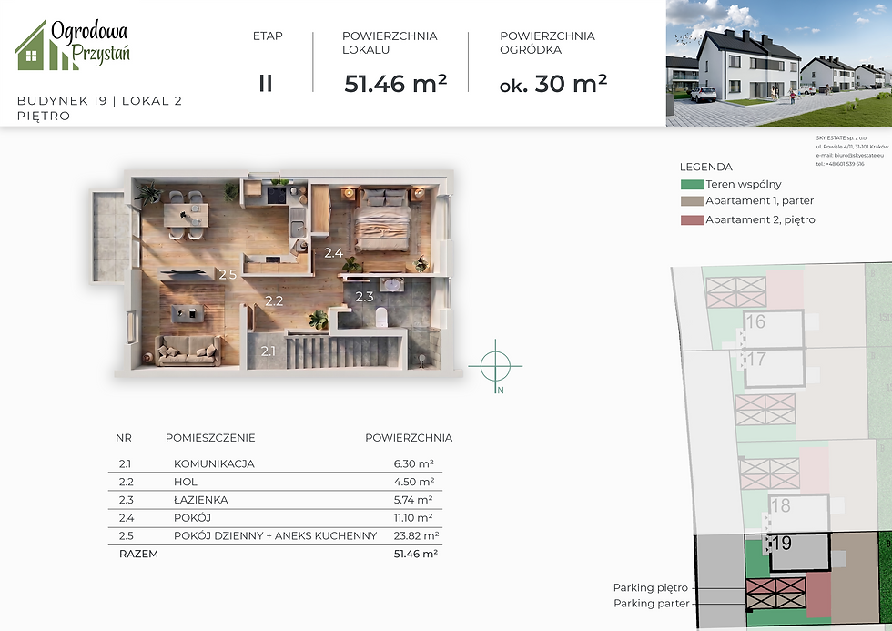Click the +48 601 539 616 phone number

[x=845, y=164]
